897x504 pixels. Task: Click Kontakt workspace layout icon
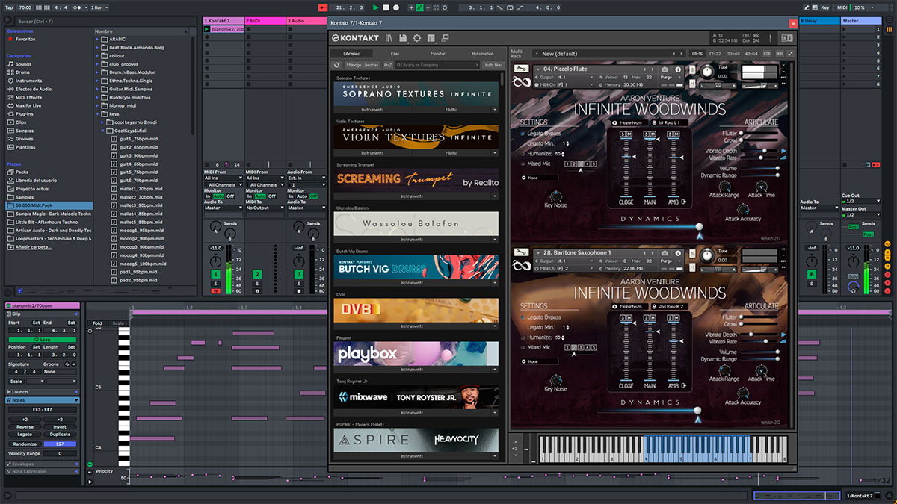coord(431,38)
